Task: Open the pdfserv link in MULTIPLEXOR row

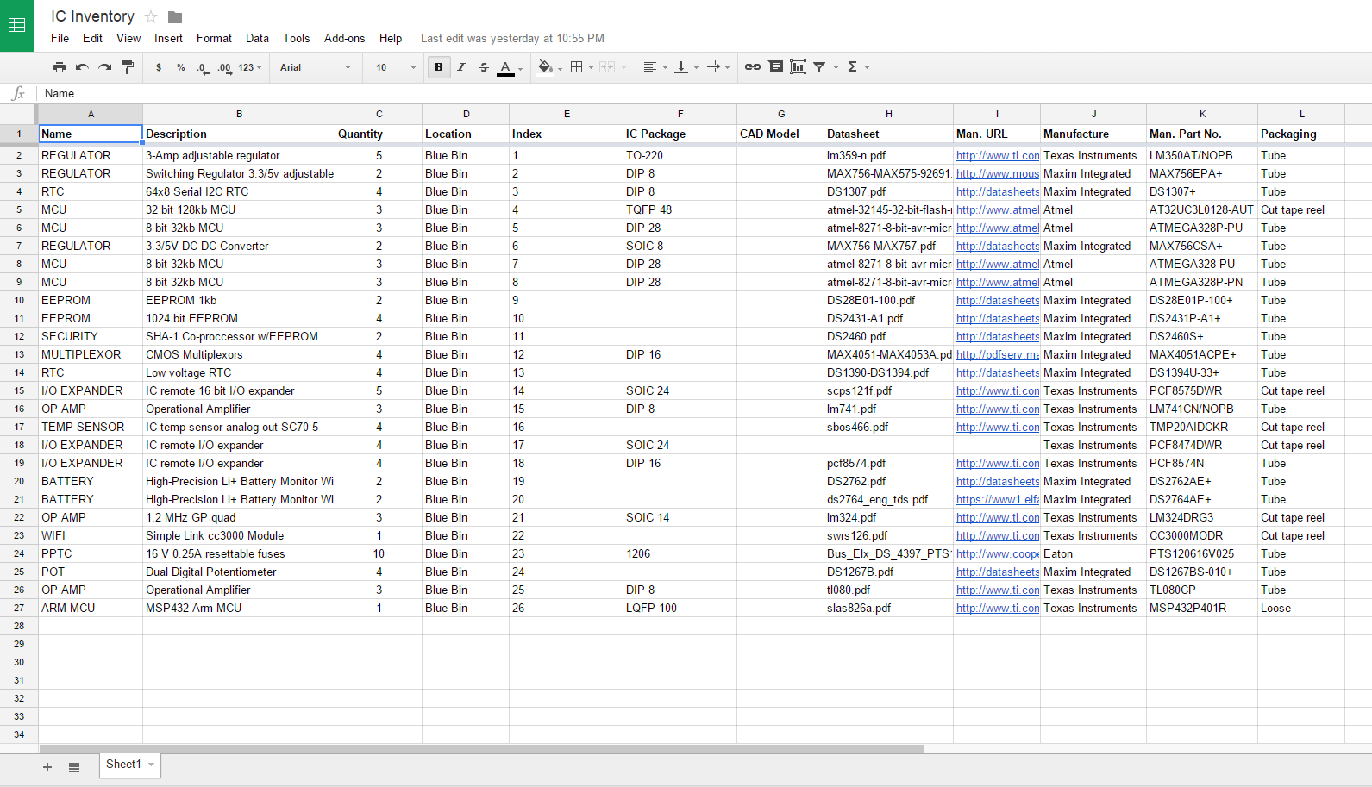Action: coord(998,354)
